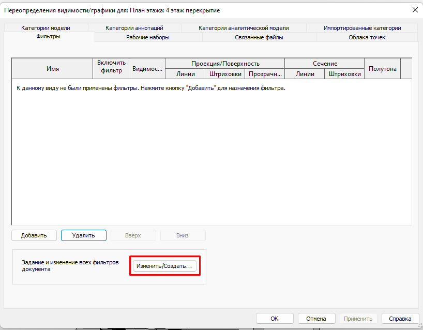Open the Категории модели tab

tap(46, 28)
